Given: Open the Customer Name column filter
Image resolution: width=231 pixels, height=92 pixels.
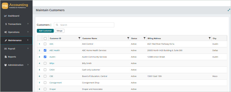Looking at the screenshot, I should click(128, 38).
